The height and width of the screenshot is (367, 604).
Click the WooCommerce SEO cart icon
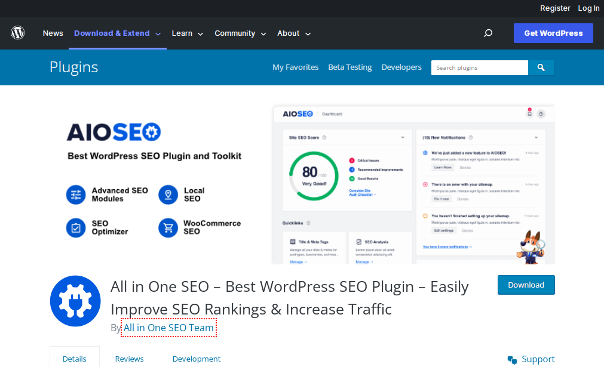[168, 228]
